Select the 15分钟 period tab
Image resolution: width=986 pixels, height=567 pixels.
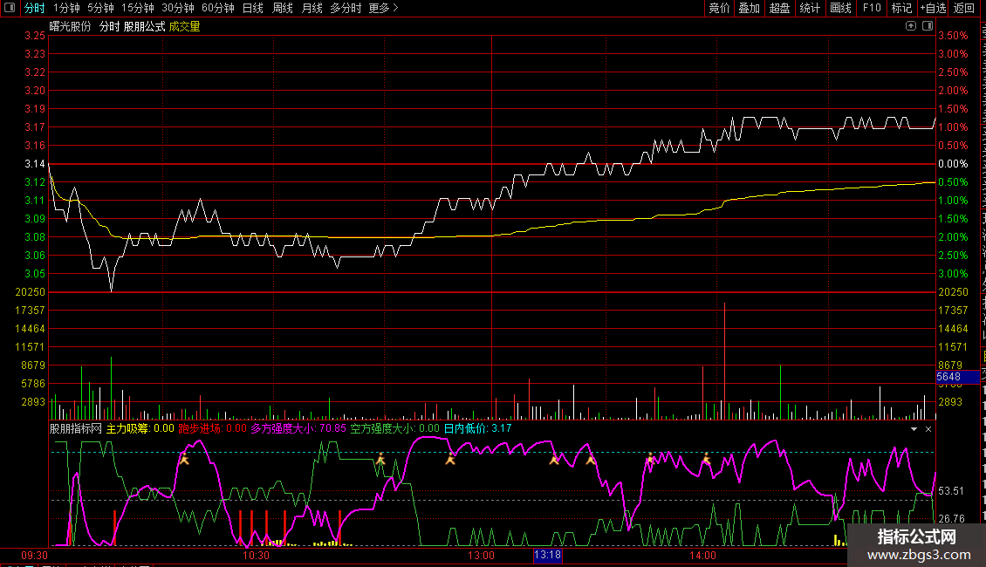[x=138, y=8]
